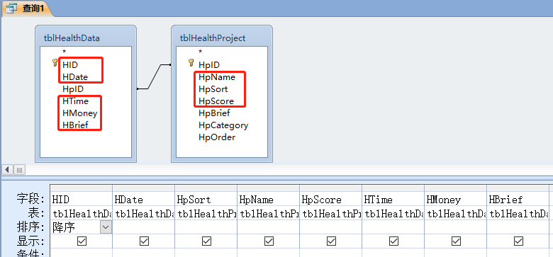The height and width of the screenshot is (257, 553).
Task: Uncheck the show checkbox for HDate
Action: 144,241
